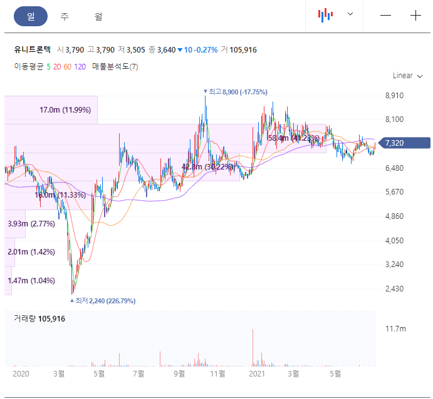433x399 pixels.
Task: Click the 7월 date axis label
Action: pos(138,373)
